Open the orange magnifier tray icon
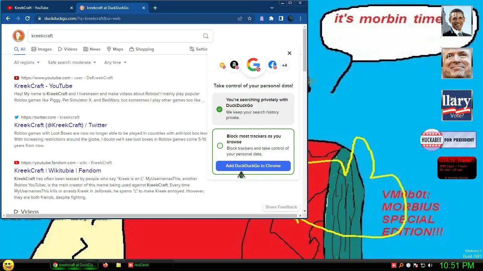The height and width of the screenshot is (271, 483). [401, 265]
